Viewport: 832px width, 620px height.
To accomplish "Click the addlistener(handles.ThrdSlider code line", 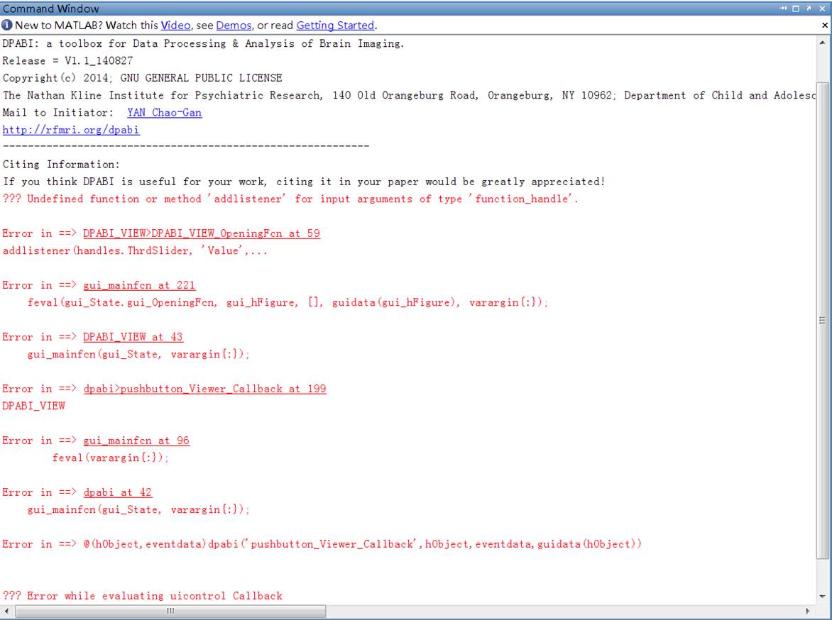I will coord(135,251).
